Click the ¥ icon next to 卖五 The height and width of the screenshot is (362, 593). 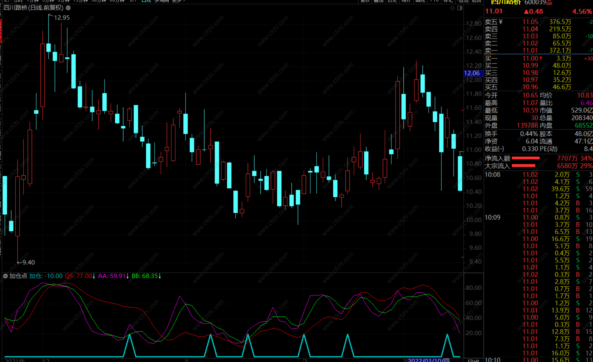(501, 22)
